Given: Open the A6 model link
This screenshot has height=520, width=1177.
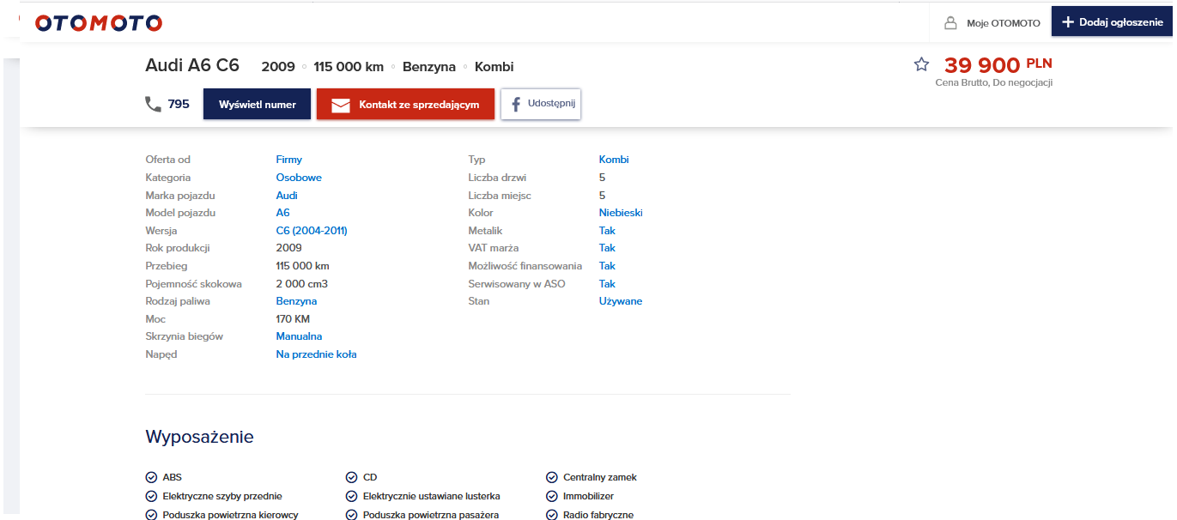Looking at the screenshot, I should click(282, 213).
